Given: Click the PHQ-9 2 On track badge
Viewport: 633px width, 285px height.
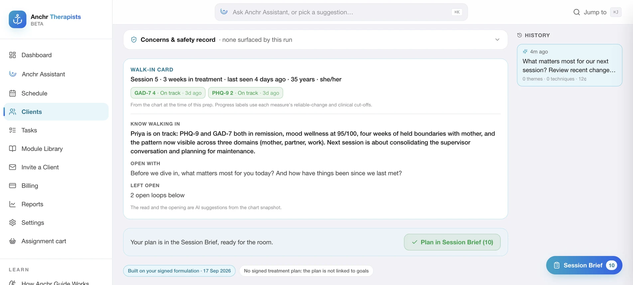Looking at the screenshot, I should [x=245, y=93].
